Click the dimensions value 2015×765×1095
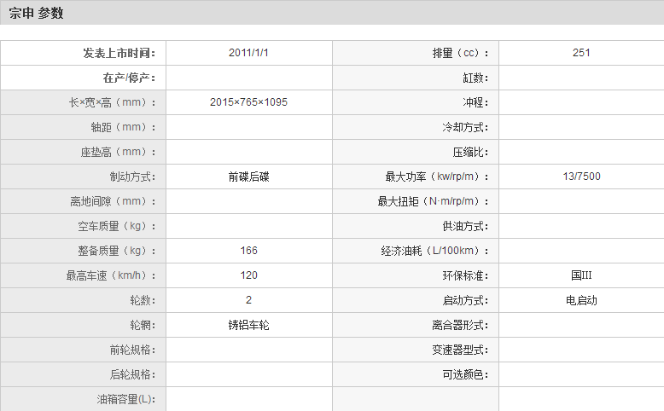This screenshot has height=411, width=664. pyautogui.click(x=248, y=102)
